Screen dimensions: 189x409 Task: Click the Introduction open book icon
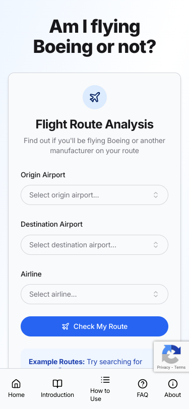57,384
